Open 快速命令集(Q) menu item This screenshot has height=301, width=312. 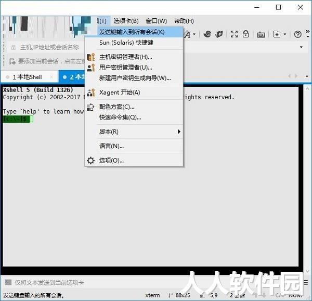coord(134,117)
